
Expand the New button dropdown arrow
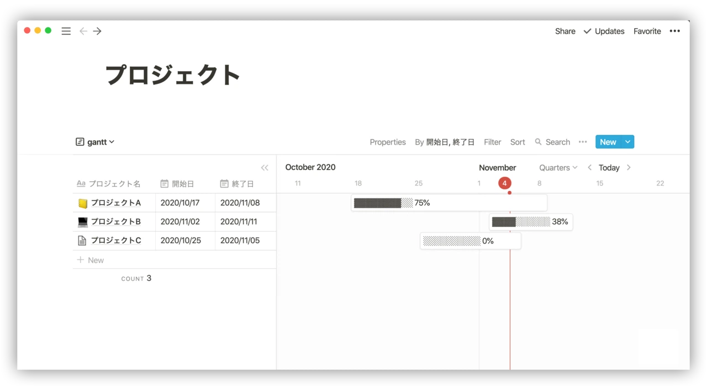(627, 142)
